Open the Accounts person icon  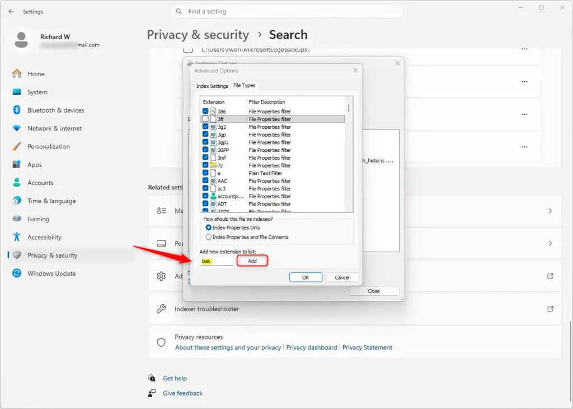click(x=17, y=183)
